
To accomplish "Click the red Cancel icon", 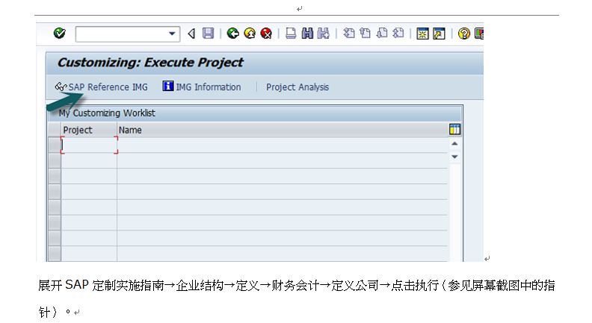I will [266, 34].
